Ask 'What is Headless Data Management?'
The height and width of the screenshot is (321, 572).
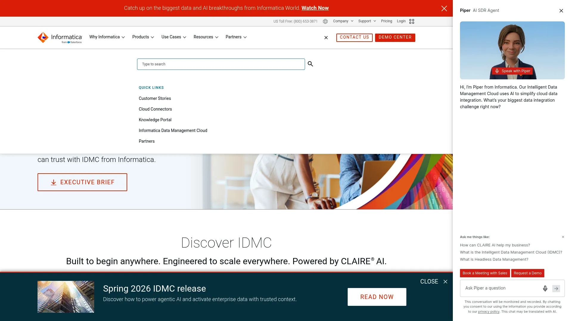click(x=494, y=259)
